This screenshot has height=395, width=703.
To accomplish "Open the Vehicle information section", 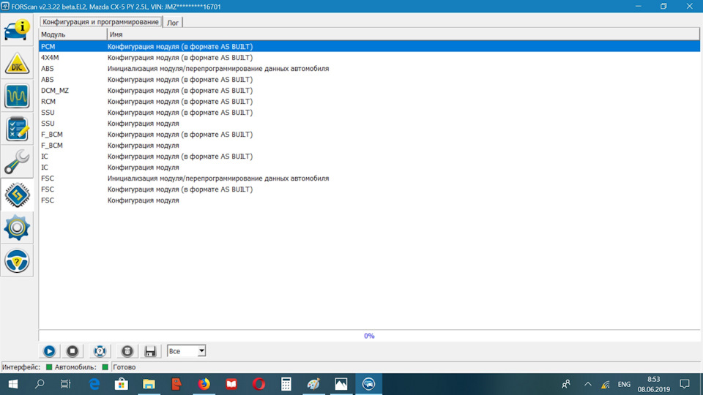I will (x=17, y=30).
